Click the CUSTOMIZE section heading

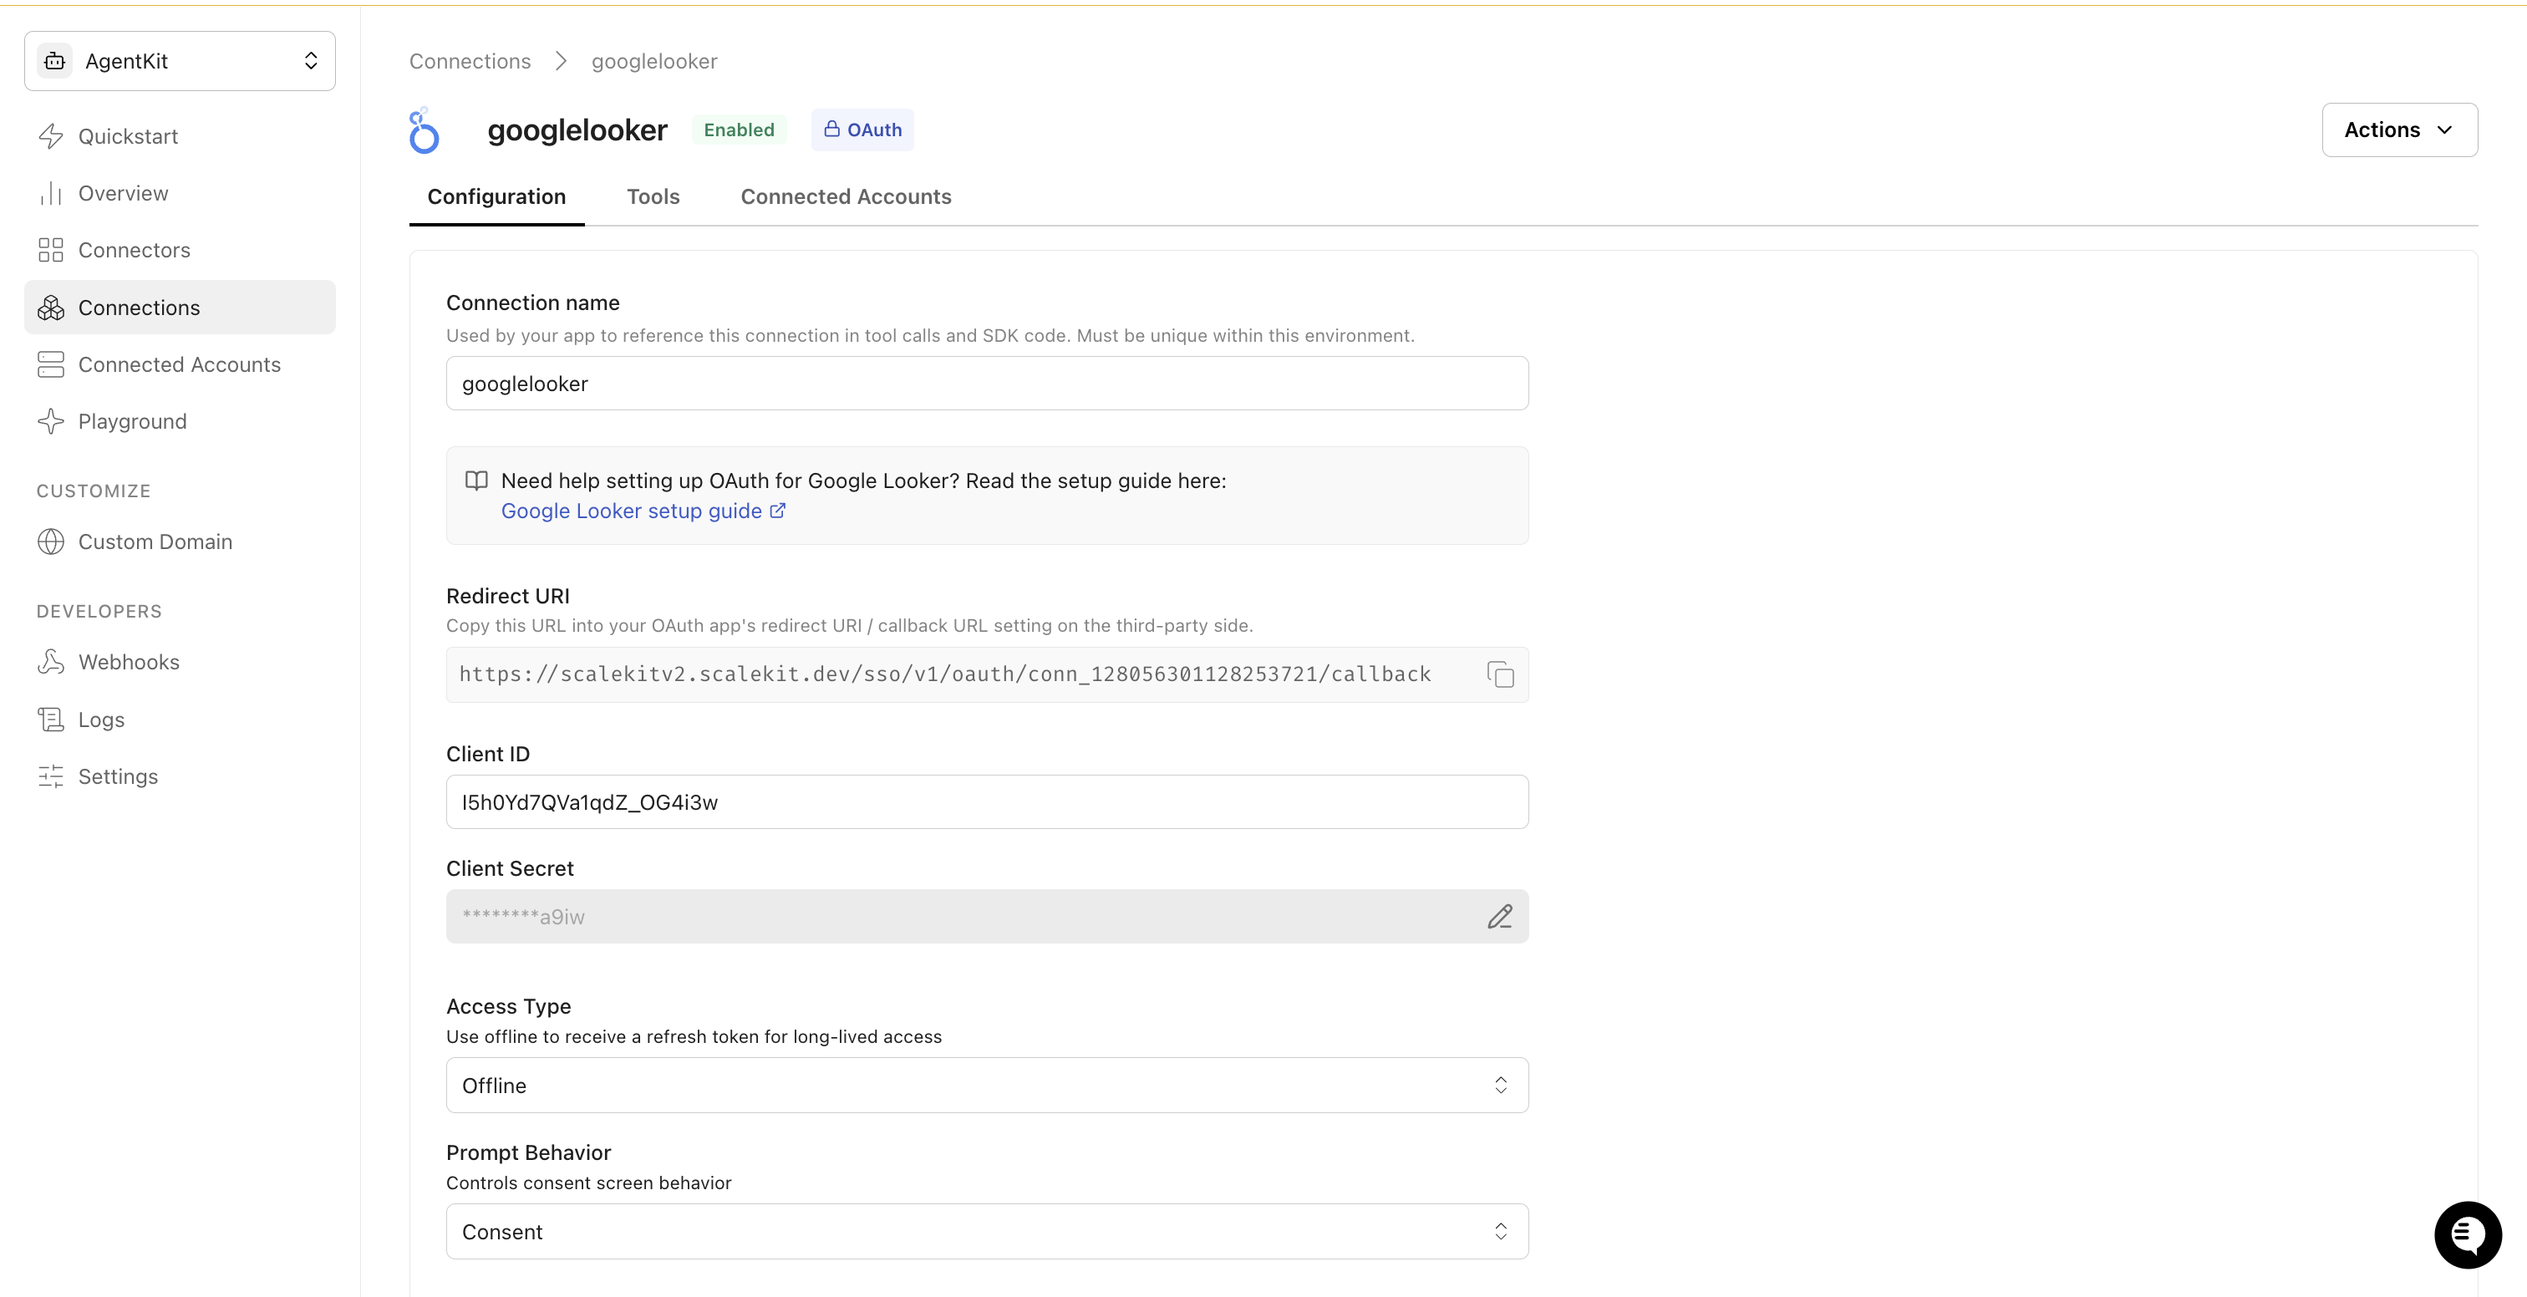(x=94, y=491)
